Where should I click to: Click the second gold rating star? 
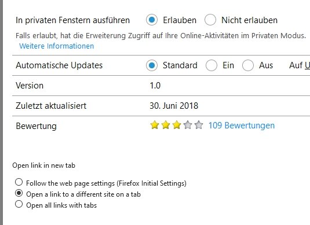pyautogui.click(x=166, y=125)
